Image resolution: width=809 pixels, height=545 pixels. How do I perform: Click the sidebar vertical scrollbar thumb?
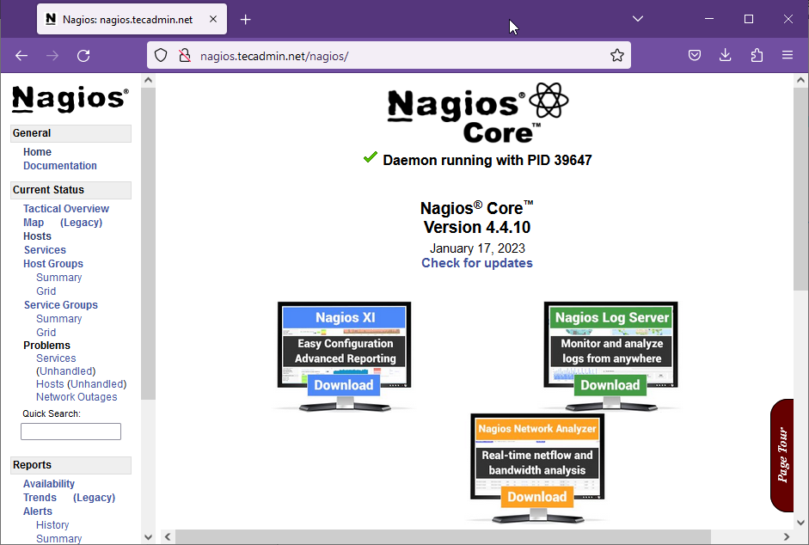coord(148,243)
